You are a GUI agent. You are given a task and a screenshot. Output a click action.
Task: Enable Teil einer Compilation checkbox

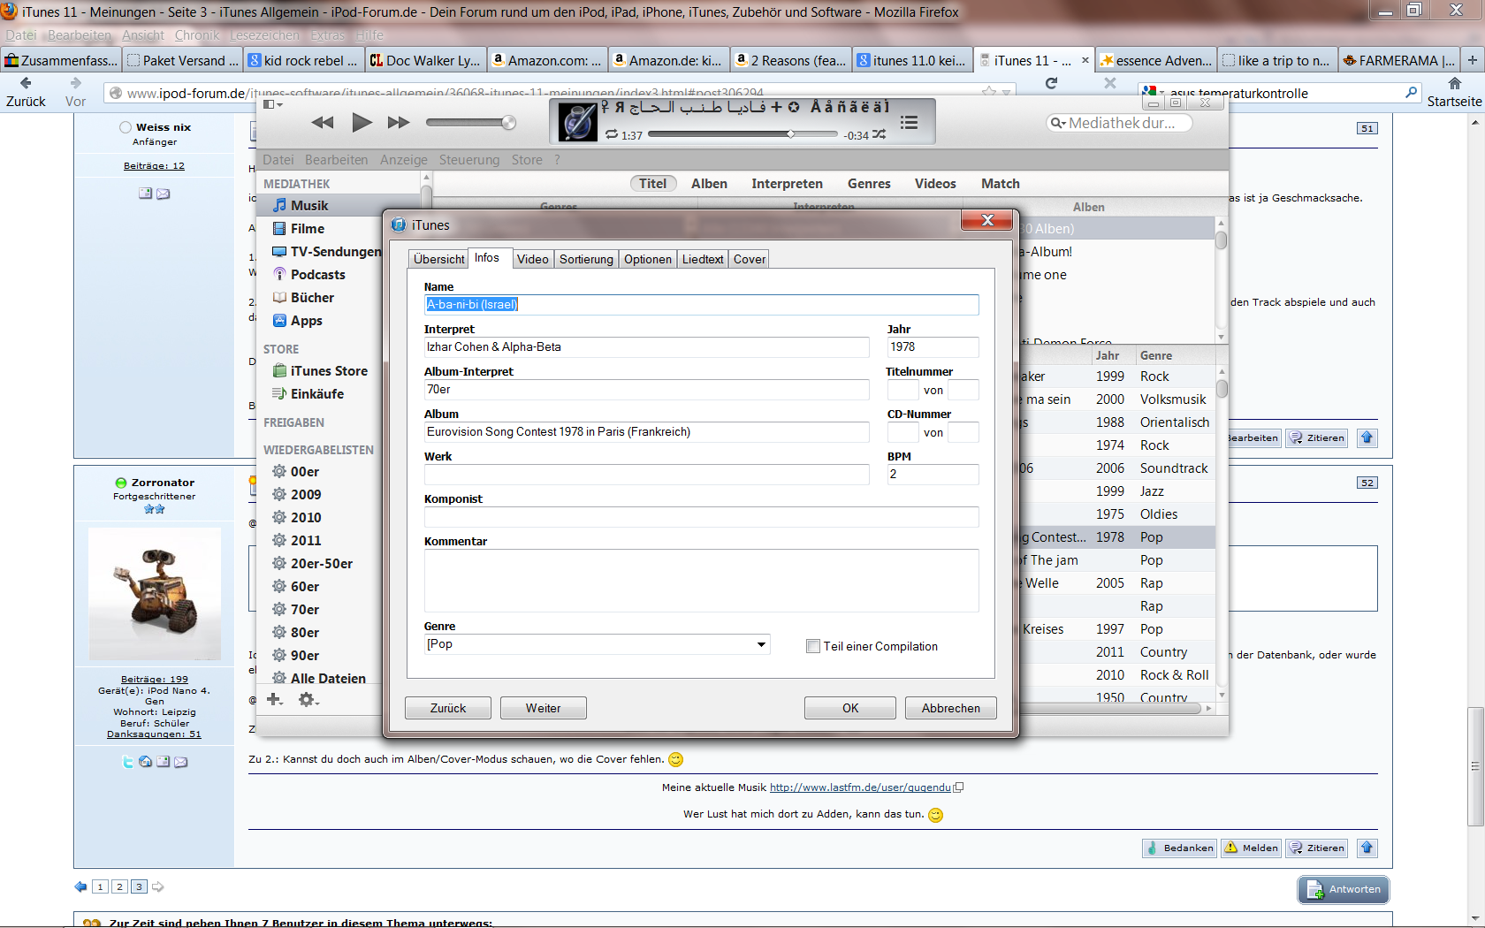(813, 646)
